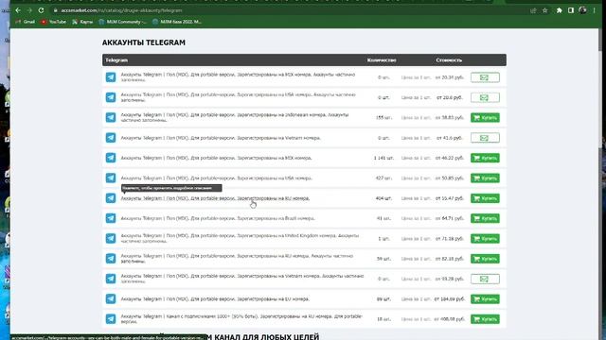
Task: Buy RU-number accounts with 404 шт.
Action: click(485, 198)
